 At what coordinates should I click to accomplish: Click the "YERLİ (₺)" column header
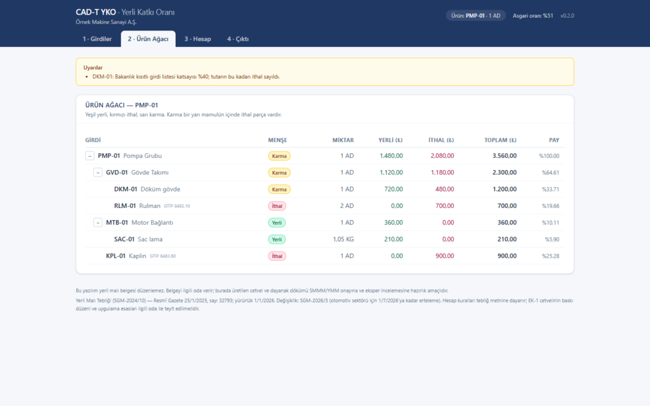390,140
